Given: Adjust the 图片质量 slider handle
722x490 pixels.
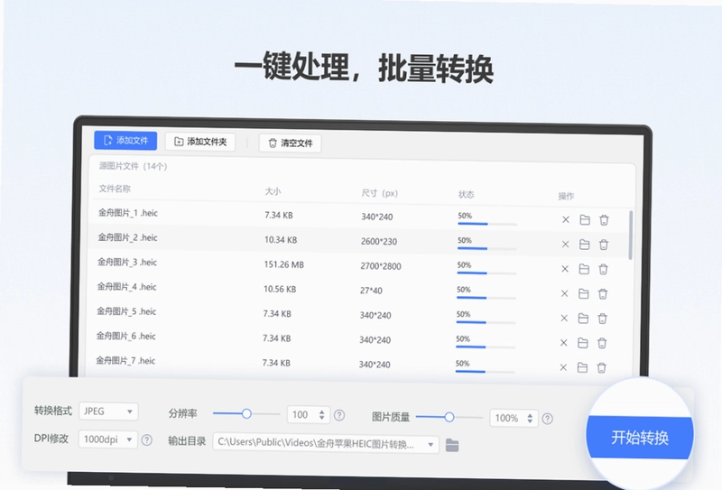Looking at the screenshot, I should [449, 417].
